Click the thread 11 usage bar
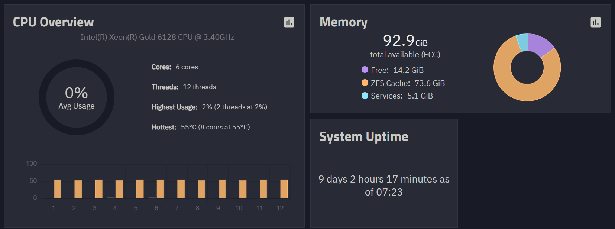 263,189
